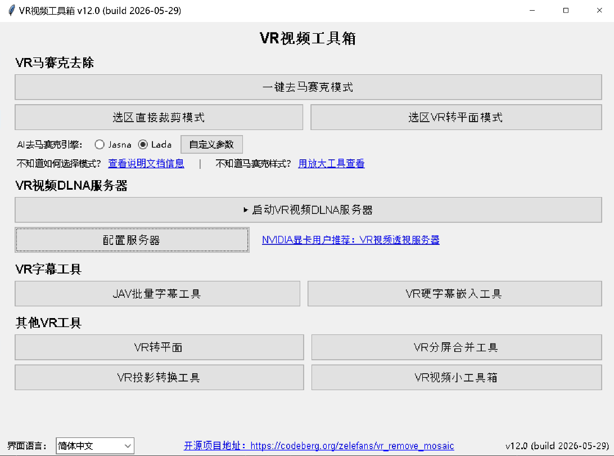614x456 pixels.
Task: Open the 查看说明文档信息 link
Action: tap(146, 163)
